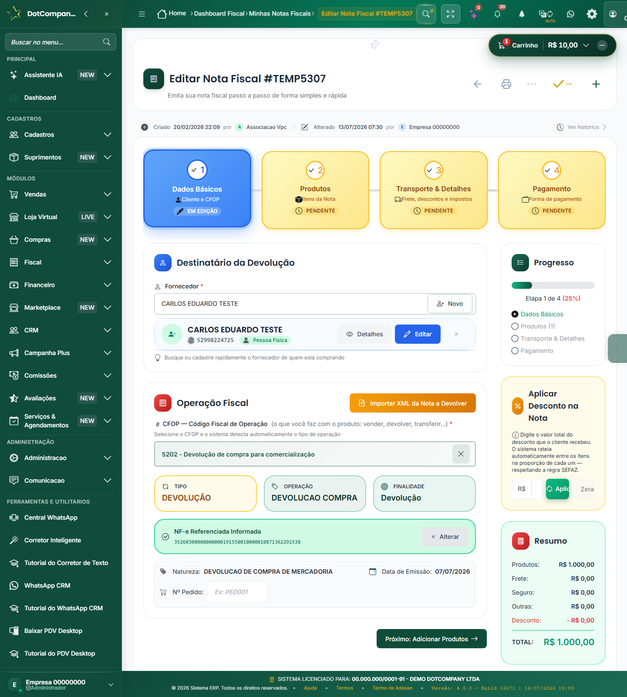Click magnifier icon in menu search
627x697 pixels.
(x=107, y=42)
